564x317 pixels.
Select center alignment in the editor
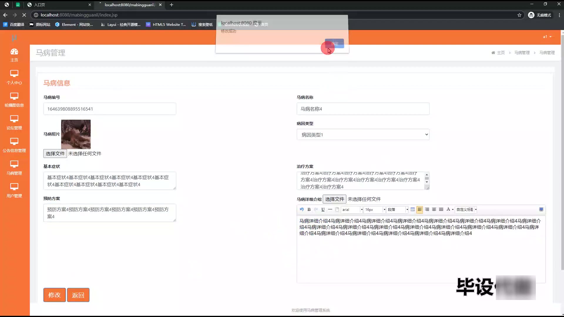[x=434, y=209]
